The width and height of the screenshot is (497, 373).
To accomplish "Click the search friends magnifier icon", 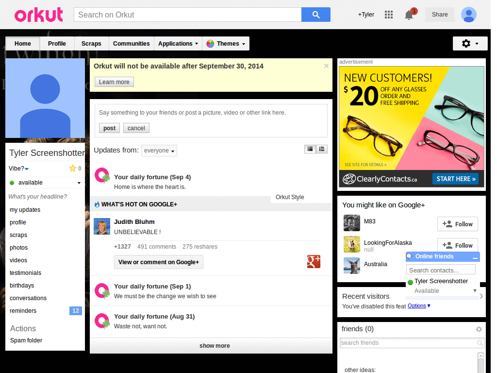I will [x=480, y=343].
